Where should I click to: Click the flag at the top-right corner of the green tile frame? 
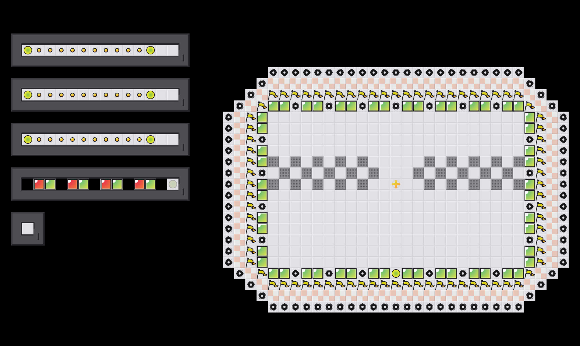[530, 106]
